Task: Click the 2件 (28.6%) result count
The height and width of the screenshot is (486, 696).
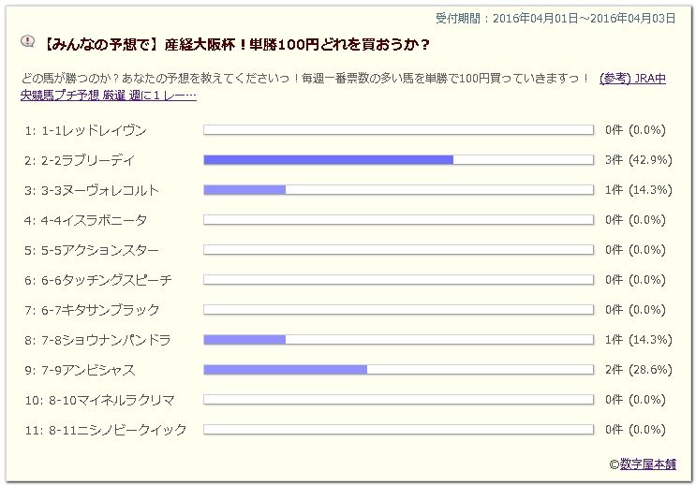Action: (638, 370)
